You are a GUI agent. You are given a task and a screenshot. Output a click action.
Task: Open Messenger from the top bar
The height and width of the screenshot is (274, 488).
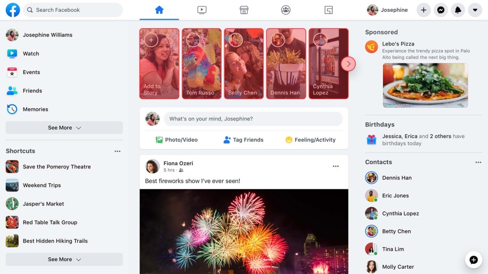click(x=441, y=10)
